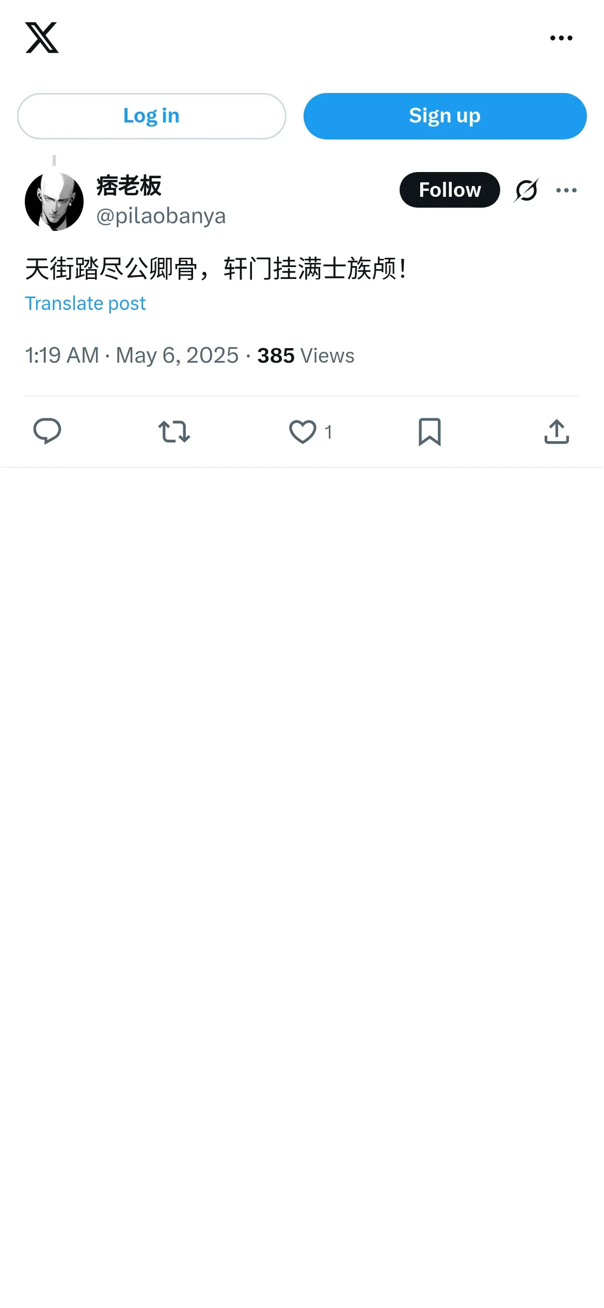The image size is (604, 1308).
Task: Like the post with heart icon
Action: [303, 431]
